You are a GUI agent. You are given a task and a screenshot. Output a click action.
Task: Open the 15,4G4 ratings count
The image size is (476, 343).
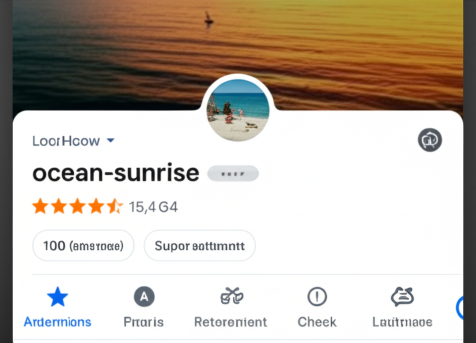tap(153, 207)
